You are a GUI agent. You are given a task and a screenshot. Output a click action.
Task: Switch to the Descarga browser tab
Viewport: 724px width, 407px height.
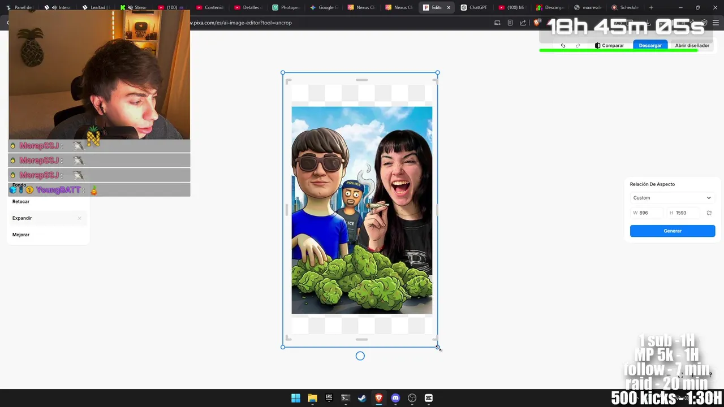point(550,7)
